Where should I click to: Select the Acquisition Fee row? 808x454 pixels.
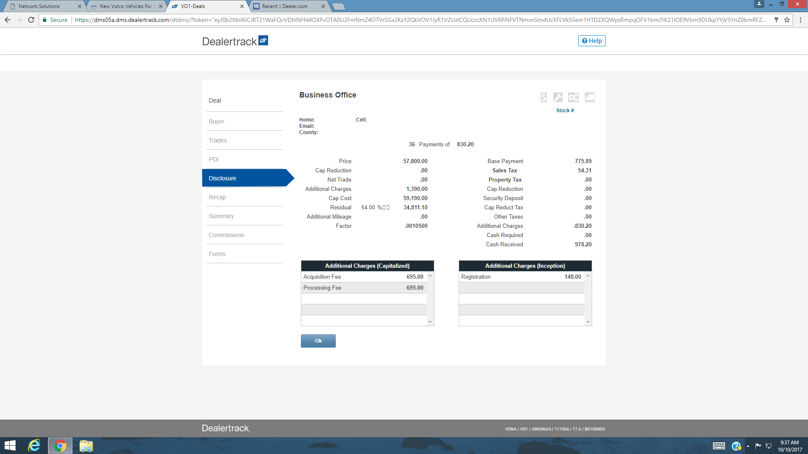pos(364,277)
